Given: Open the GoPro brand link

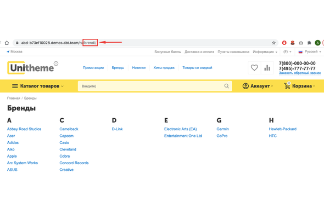Looking at the screenshot, I should pyautogui.click(x=222, y=136).
